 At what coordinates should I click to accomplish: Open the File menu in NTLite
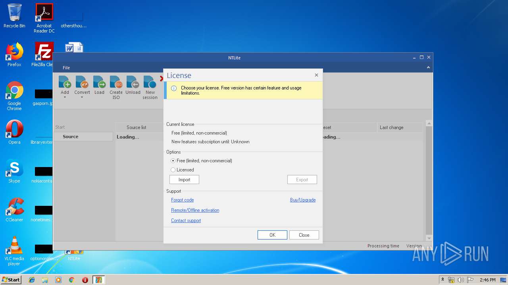(x=66, y=68)
